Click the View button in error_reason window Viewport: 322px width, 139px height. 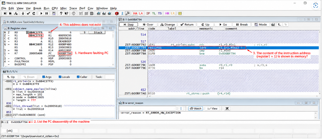pyautogui.click(x=212, y=108)
